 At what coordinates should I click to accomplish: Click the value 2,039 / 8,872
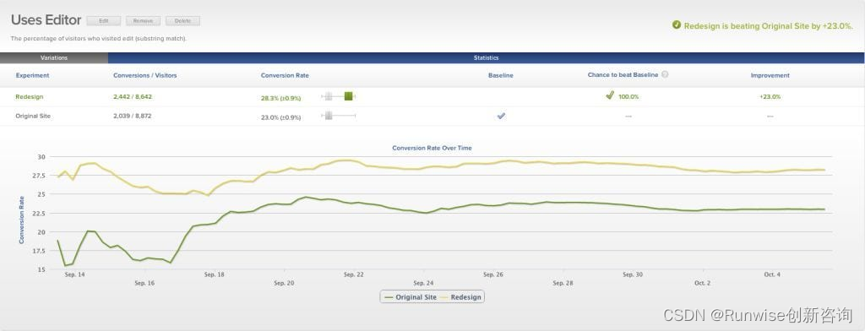(x=133, y=116)
